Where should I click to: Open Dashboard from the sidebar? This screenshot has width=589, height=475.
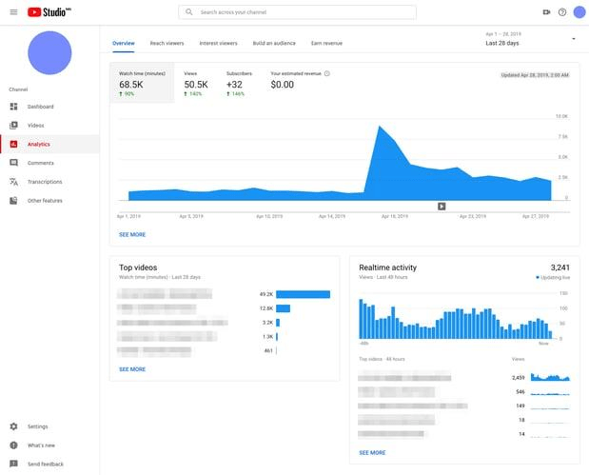tap(40, 107)
